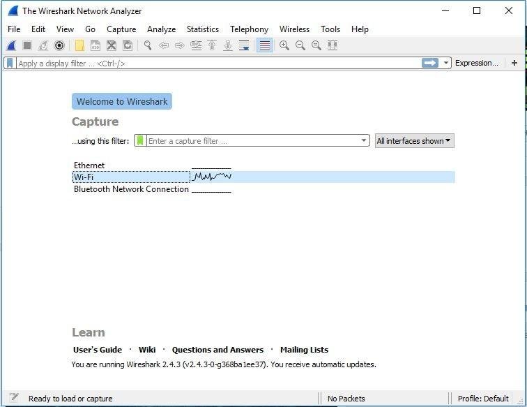Jump to the last packet icon
The image size is (527, 407).
coord(228,45)
